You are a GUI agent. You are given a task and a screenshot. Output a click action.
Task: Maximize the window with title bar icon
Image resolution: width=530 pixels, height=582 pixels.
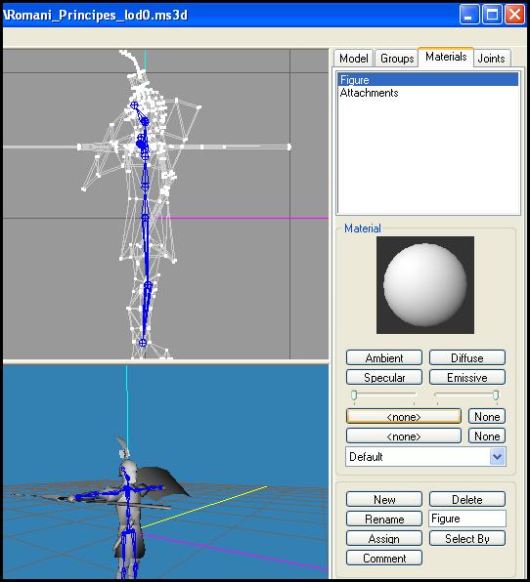(x=492, y=15)
